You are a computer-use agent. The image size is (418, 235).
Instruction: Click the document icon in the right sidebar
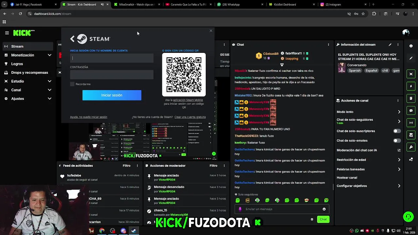(411, 98)
